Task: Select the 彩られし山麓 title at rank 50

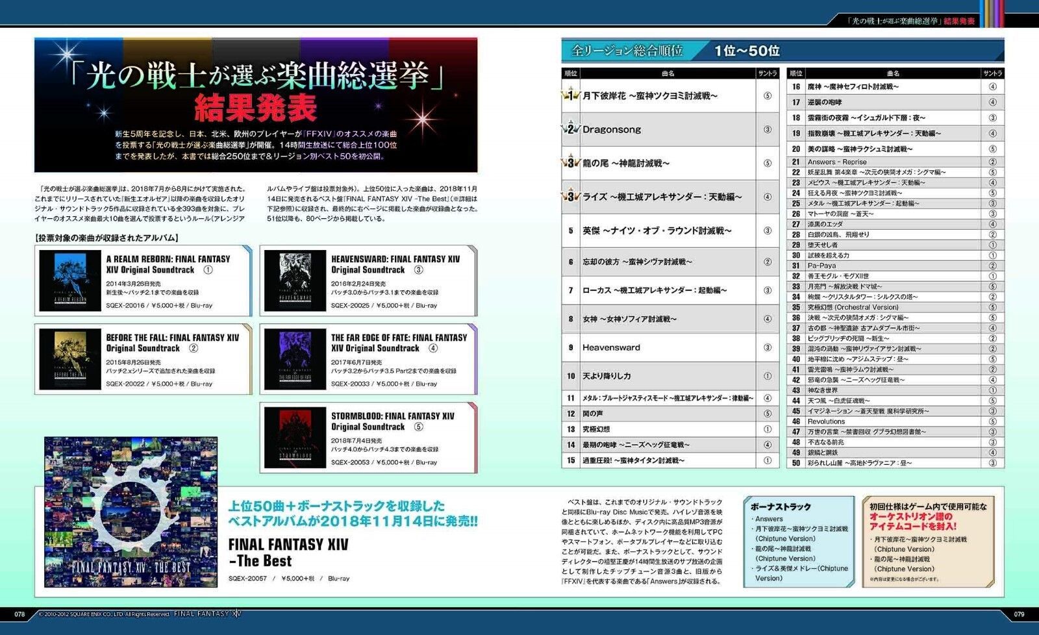Action: click(859, 463)
